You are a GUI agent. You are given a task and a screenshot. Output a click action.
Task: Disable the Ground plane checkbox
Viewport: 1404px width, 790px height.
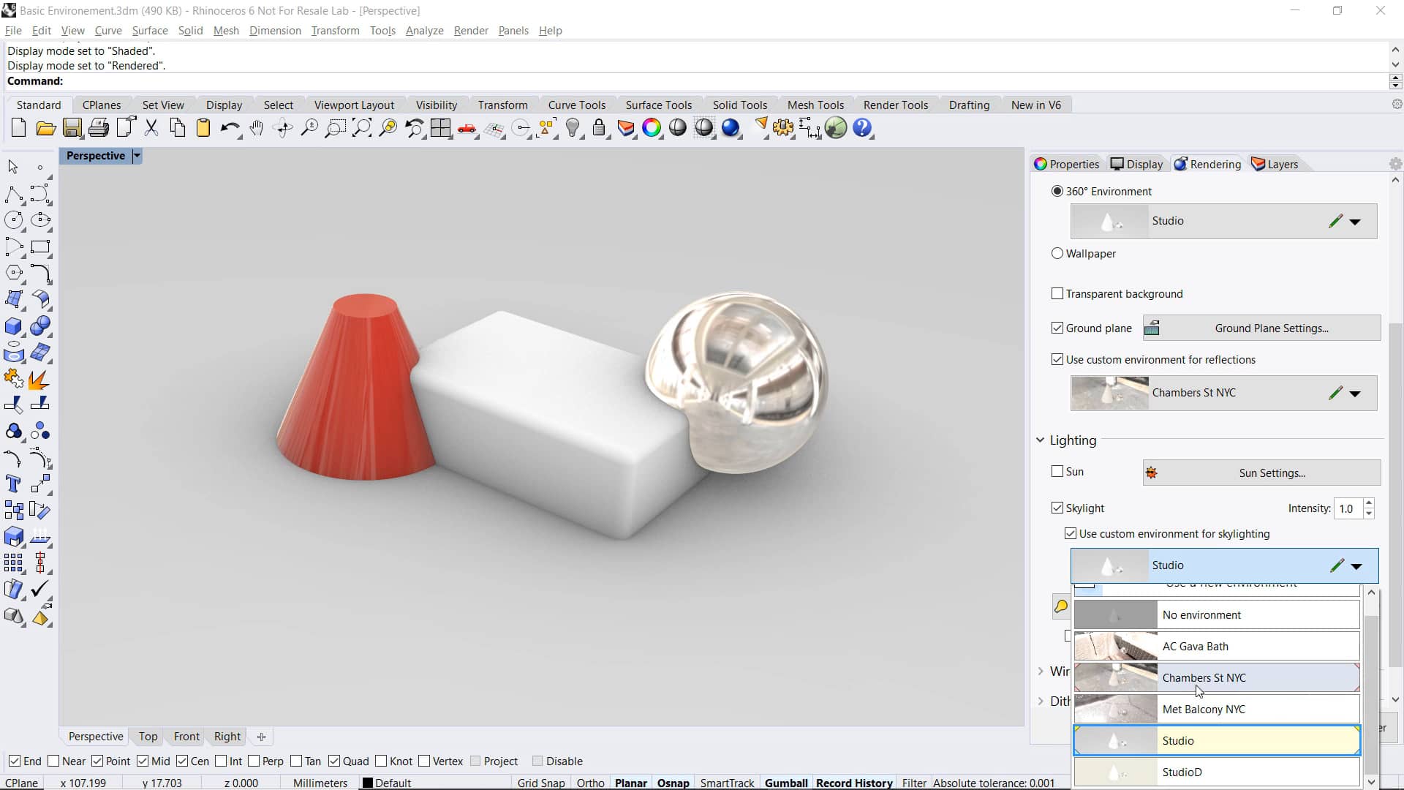1057,328
